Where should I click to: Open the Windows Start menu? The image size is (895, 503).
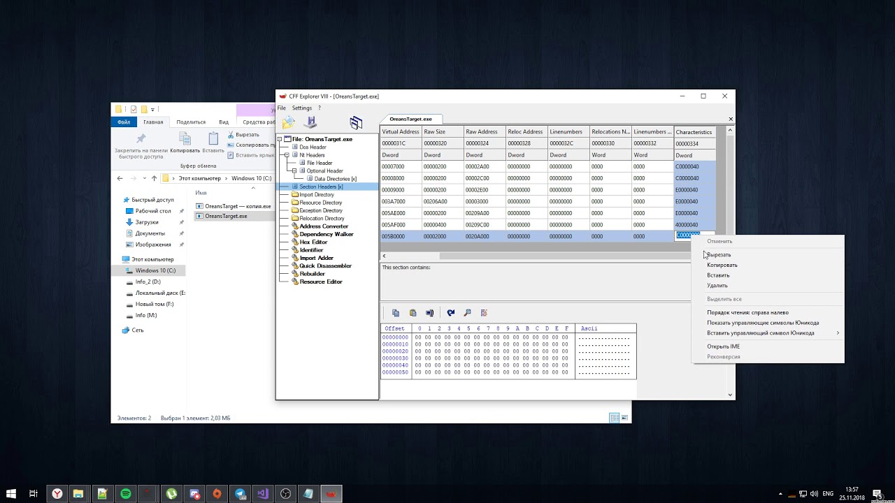coord(13,494)
